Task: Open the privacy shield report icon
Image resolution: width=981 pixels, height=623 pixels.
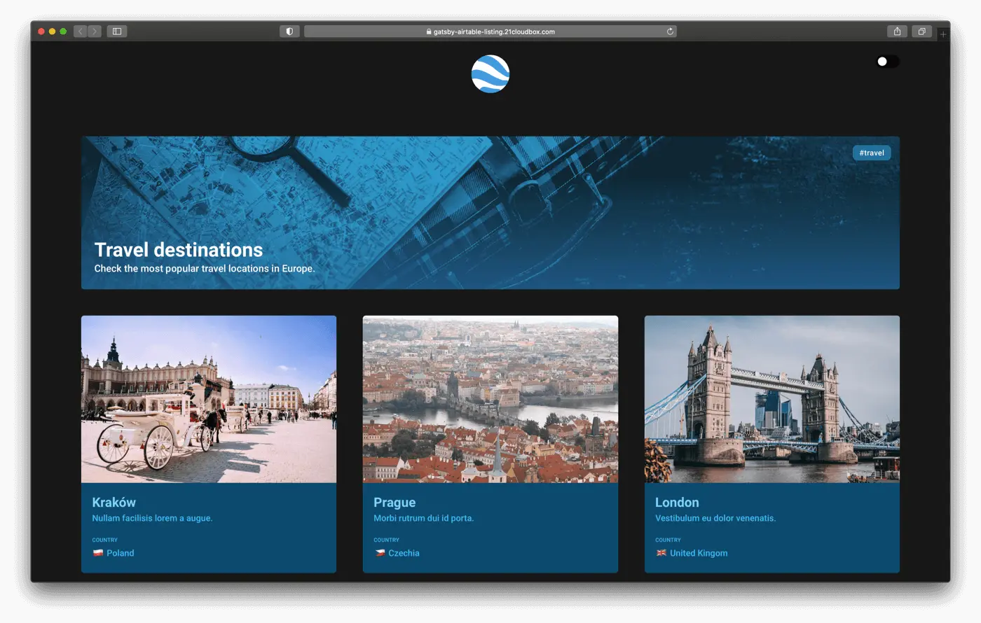Action: pyautogui.click(x=289, y=31)
